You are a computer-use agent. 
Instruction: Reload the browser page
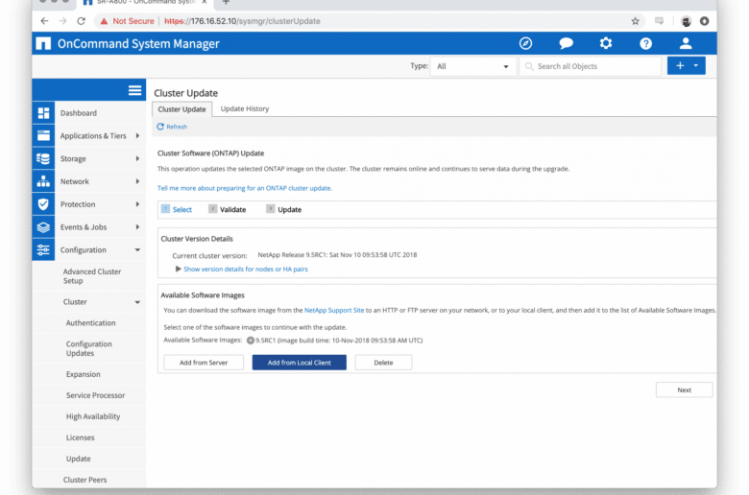[82, 21]
